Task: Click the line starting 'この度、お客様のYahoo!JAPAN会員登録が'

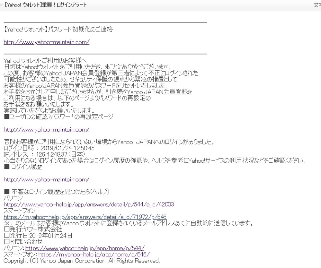Action: 101,73
